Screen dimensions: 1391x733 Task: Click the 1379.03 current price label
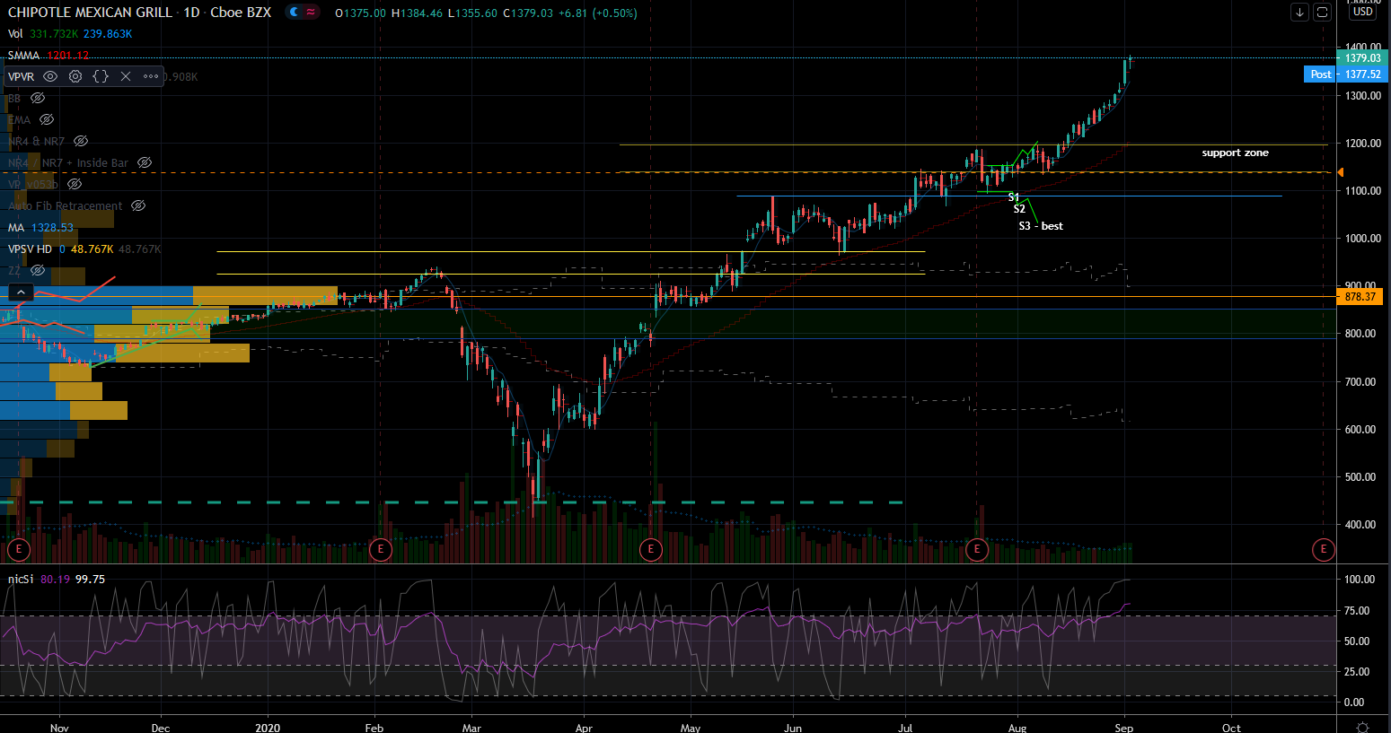click(x=1363, y=58)
